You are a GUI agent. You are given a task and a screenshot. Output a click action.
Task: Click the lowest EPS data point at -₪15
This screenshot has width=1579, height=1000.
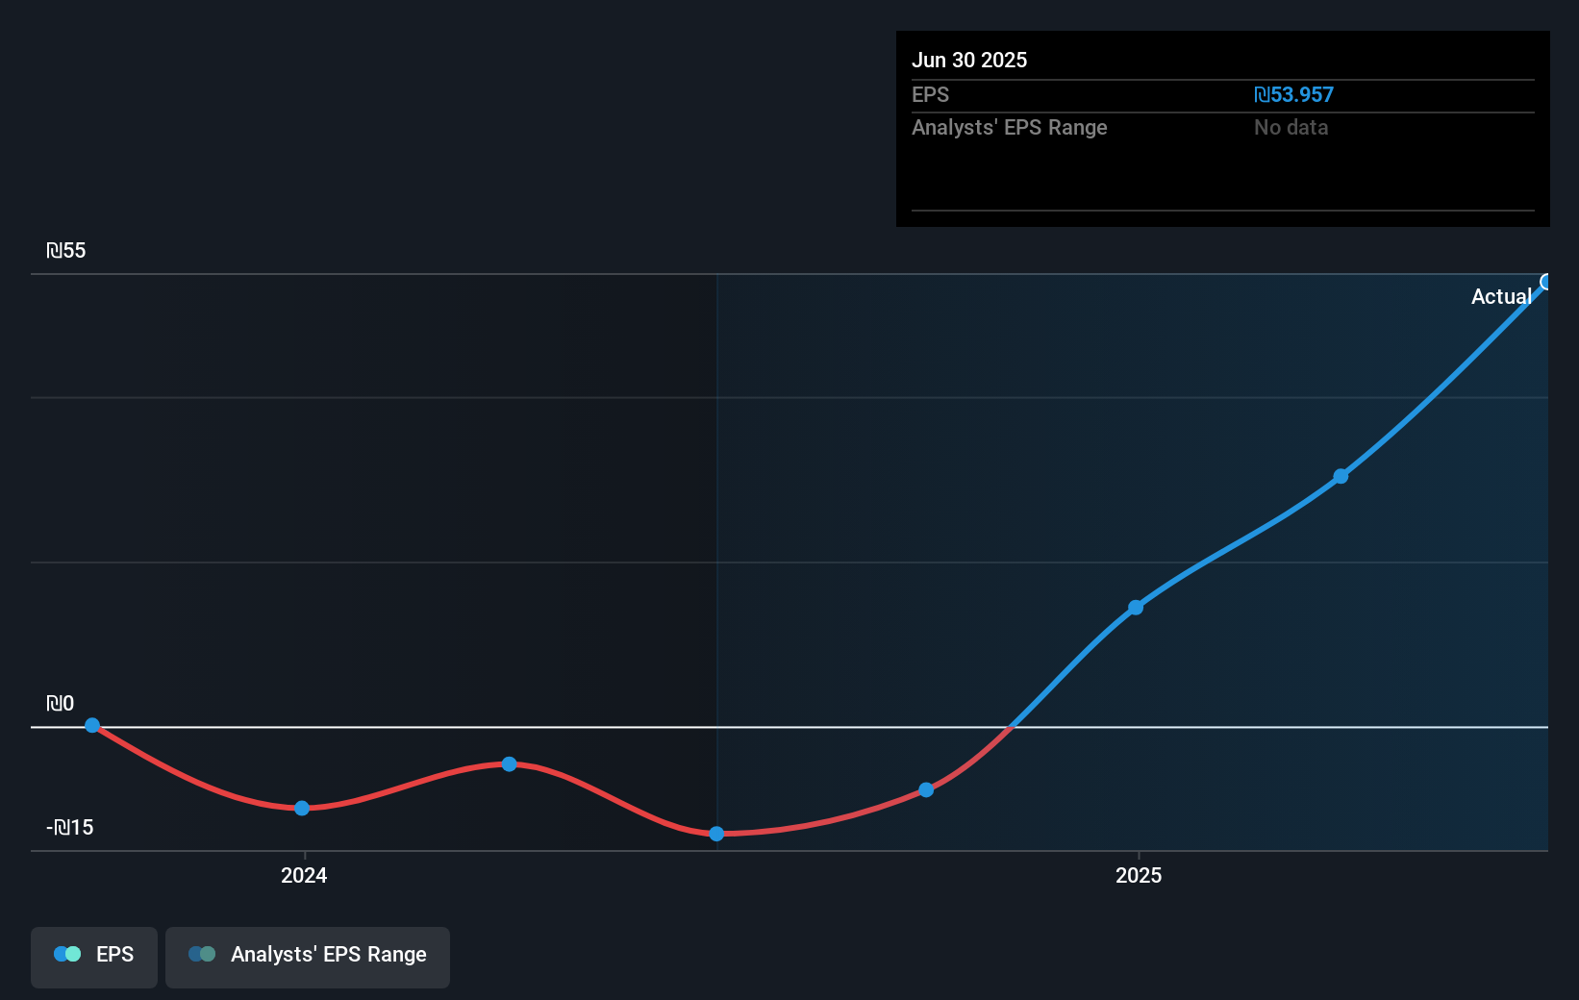coord(715,834)
